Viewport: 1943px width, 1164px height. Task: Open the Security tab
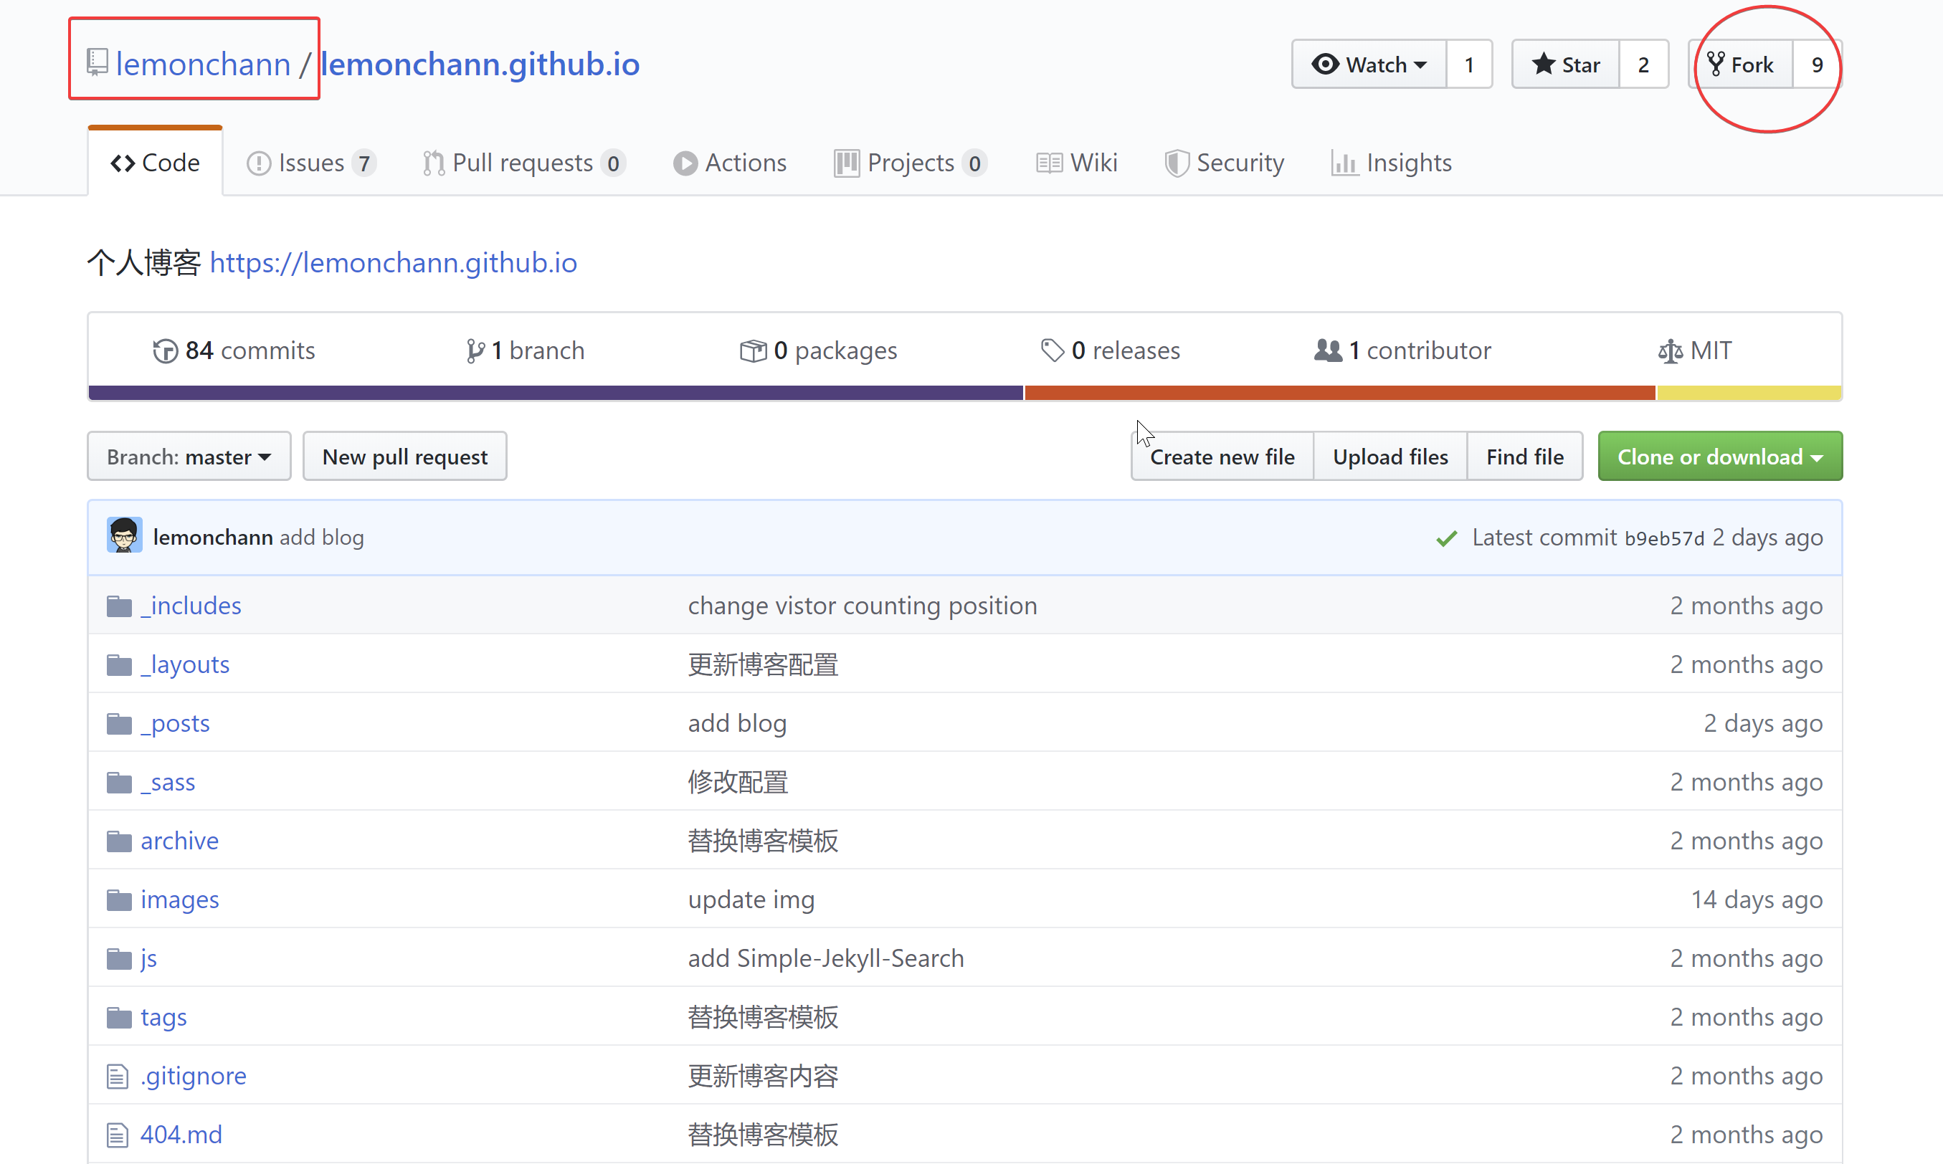[x=1224, y=163]
